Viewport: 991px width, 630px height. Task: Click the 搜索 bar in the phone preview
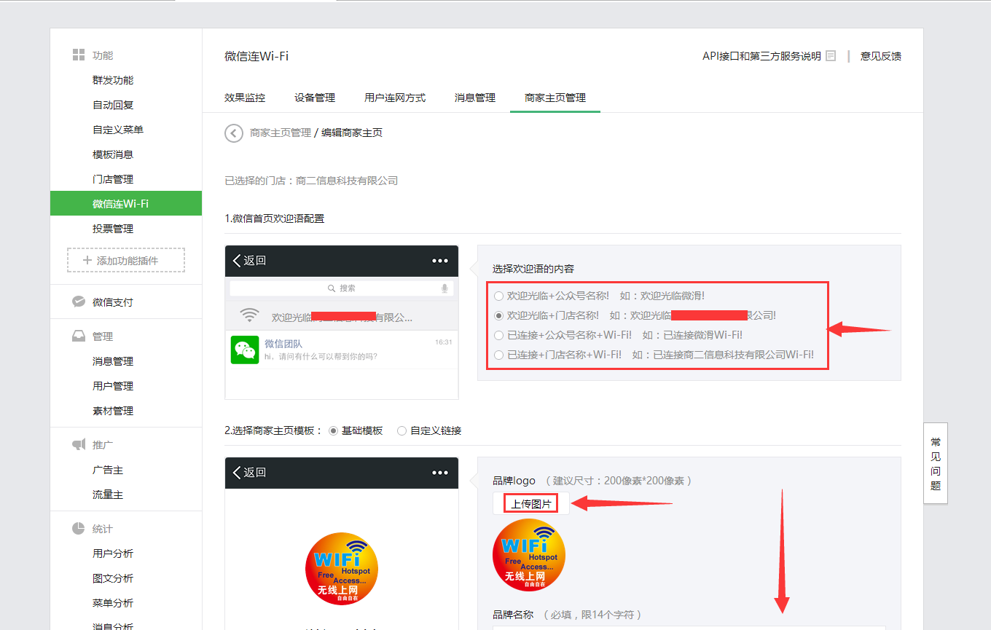click(x=342, y=288)
